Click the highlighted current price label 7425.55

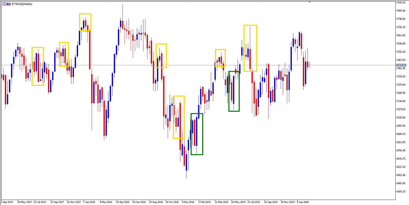401,65
